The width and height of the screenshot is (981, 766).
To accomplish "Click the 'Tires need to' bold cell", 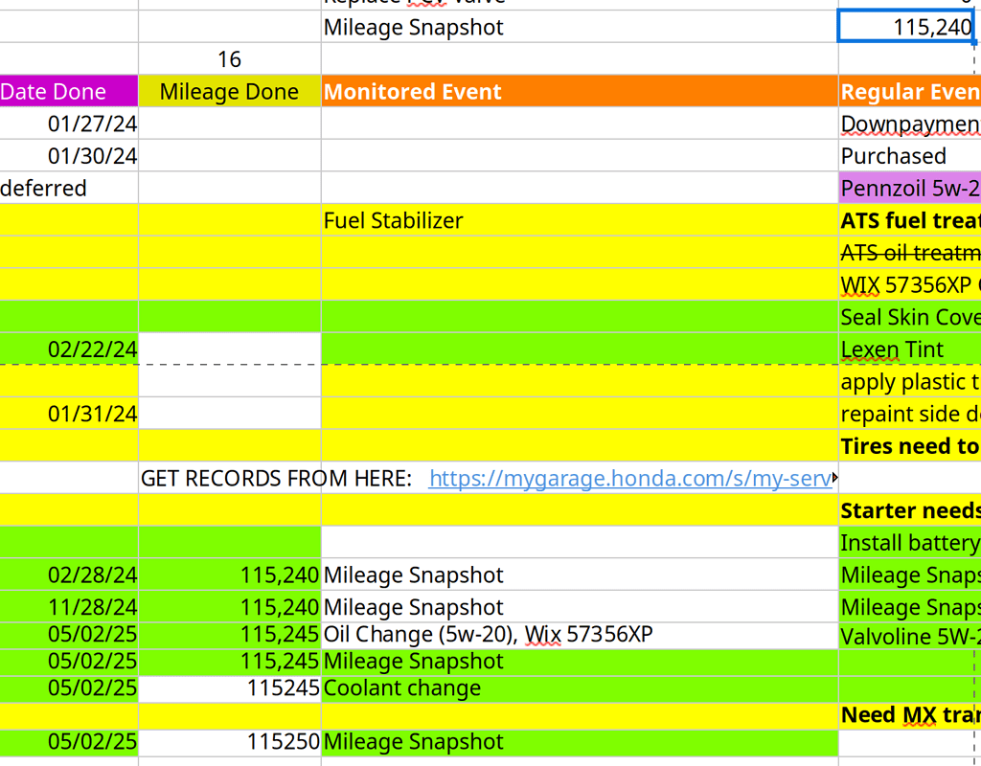I will click(908, 445).
